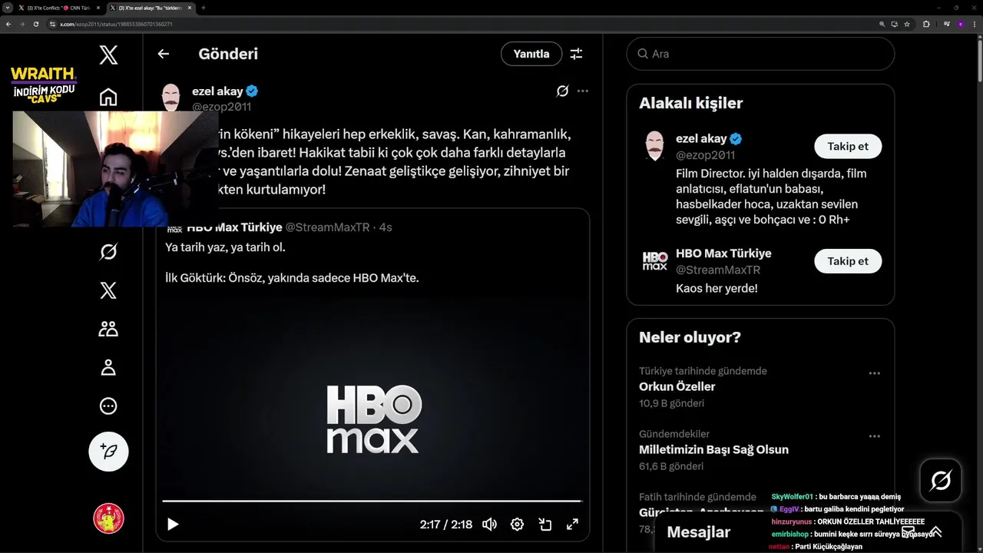Play the HBO Max video
This screenshot has width=983, height=553.
point(173,525)
